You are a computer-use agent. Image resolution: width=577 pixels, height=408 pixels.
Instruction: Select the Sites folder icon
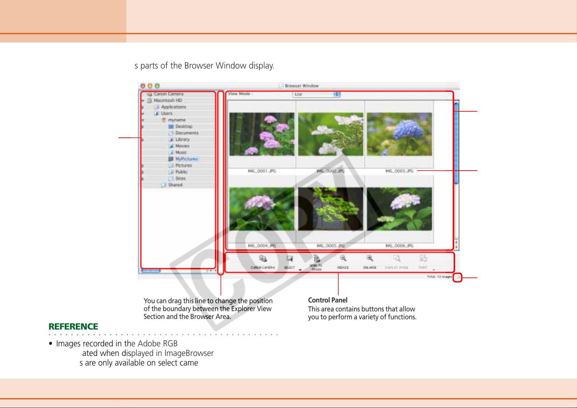(171, 178)
